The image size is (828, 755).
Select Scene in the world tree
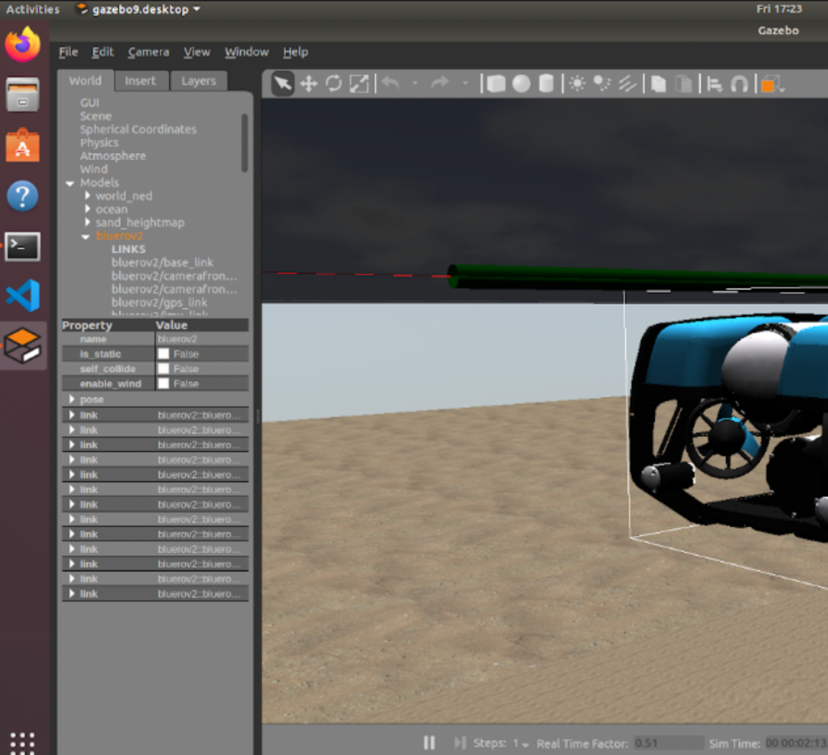coord(96,116)
